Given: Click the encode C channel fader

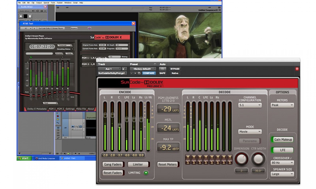Looking at the screenshot, I should coord(119,126).
